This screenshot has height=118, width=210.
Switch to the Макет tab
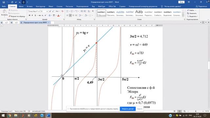point(51,7)
